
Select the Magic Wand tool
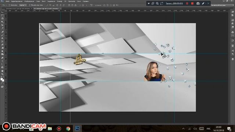pyautogui.click(x=2, y=22)
